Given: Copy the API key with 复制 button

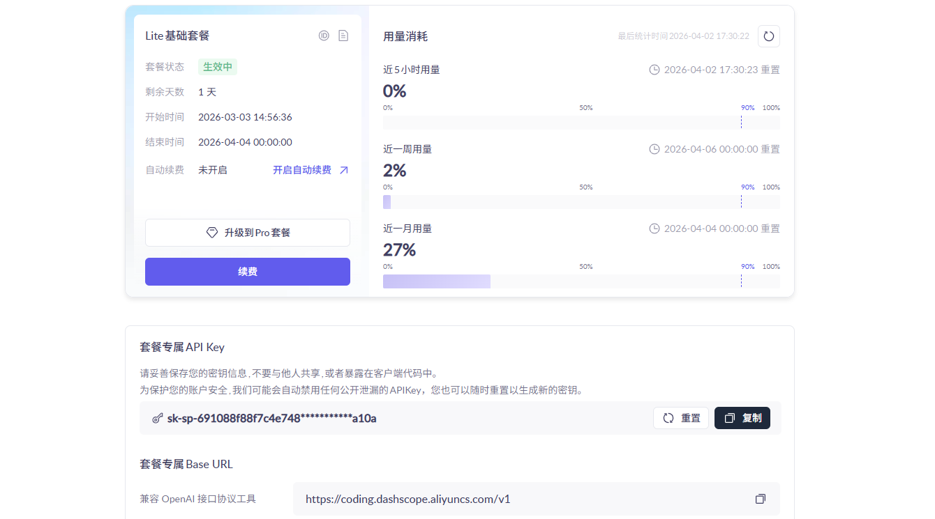Looking at the screenshot, I should 742,418.
